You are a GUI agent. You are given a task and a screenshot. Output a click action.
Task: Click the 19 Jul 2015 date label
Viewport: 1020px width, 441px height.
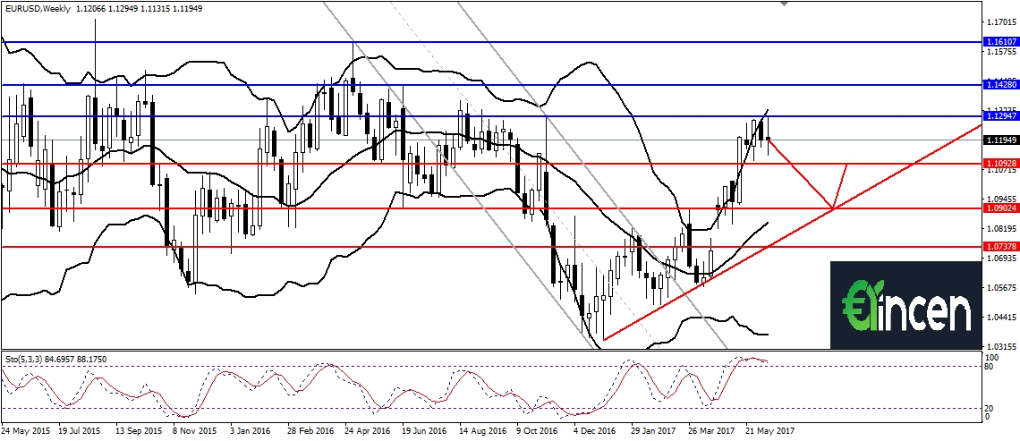click(80, 430)
